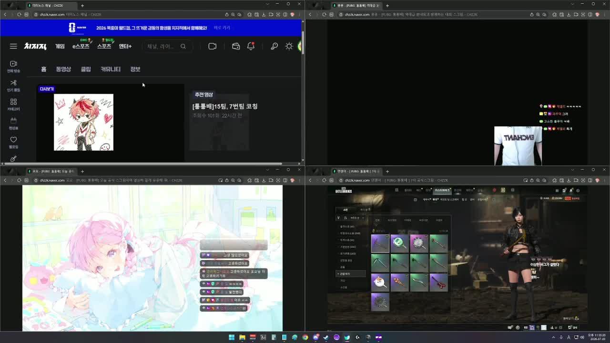Open 인기 클립 scissors icon in sidebar
The height and width of the screenshot is (343, 610).
pyautogui.click(x=13, y=86)
